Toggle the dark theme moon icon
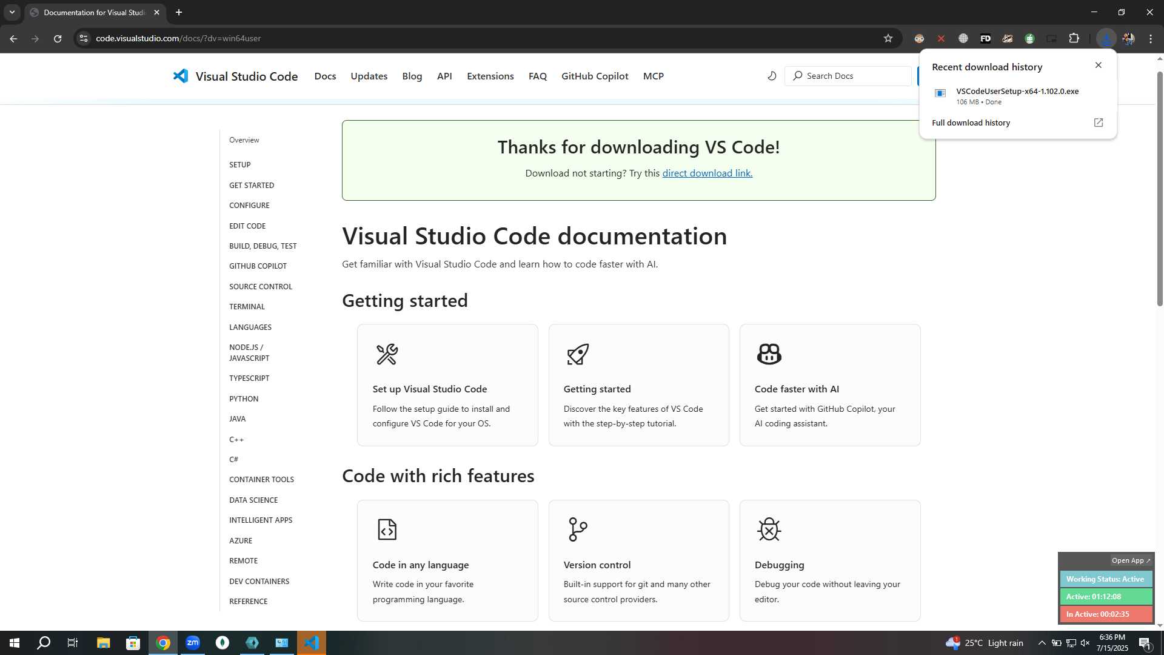1164x655 pixels. point(772,76)
